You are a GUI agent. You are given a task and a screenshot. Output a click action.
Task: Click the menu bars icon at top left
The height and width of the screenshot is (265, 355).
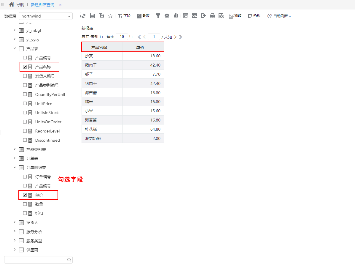(x=3, y=4)
